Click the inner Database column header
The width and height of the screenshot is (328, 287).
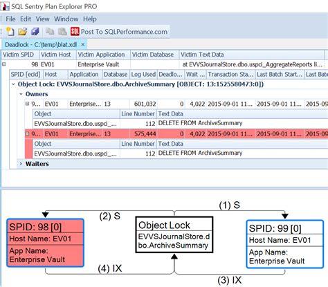coord(116,75)
